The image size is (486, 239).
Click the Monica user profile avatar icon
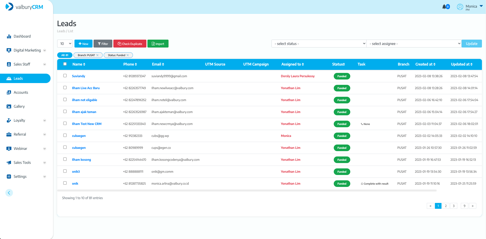tap(460, 7)
